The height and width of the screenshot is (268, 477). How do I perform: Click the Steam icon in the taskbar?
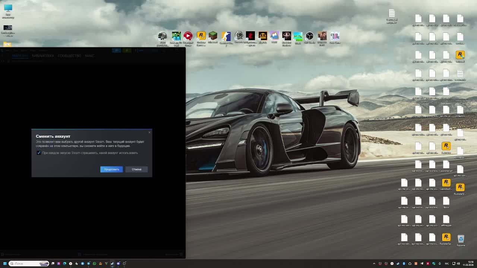112,264
